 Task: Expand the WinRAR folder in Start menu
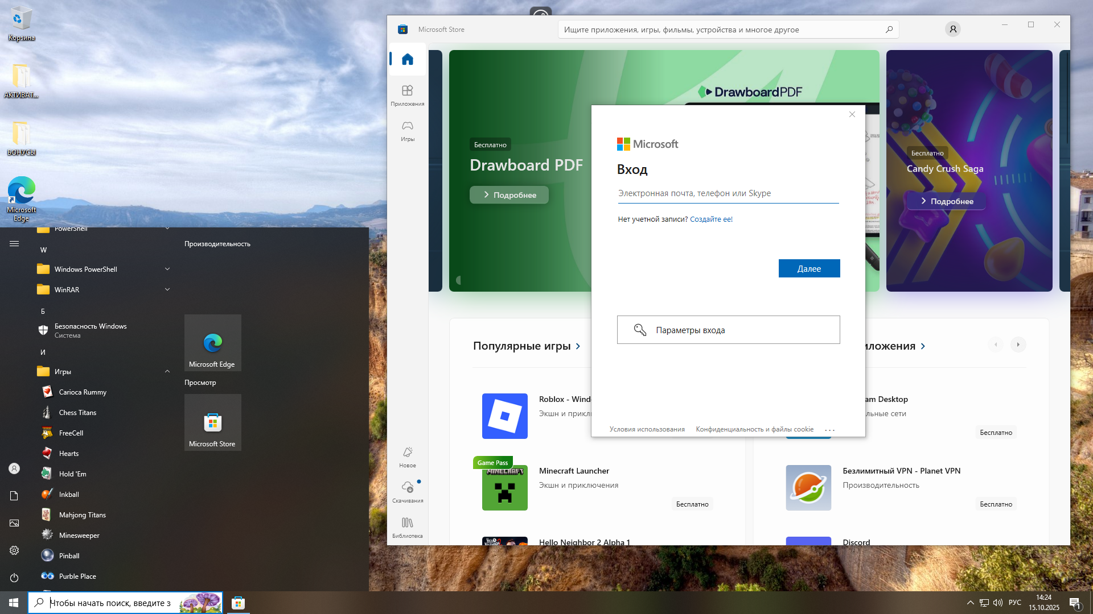67,289
